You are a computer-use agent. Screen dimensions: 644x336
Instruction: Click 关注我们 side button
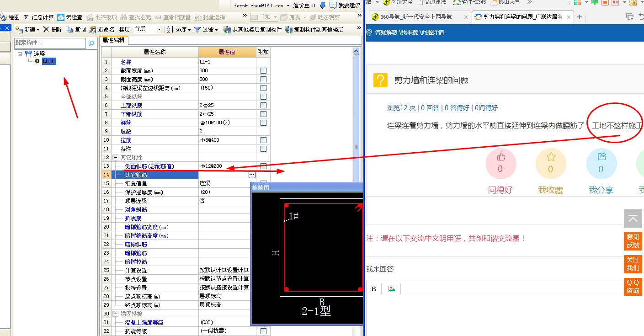(x=633, y=264)
